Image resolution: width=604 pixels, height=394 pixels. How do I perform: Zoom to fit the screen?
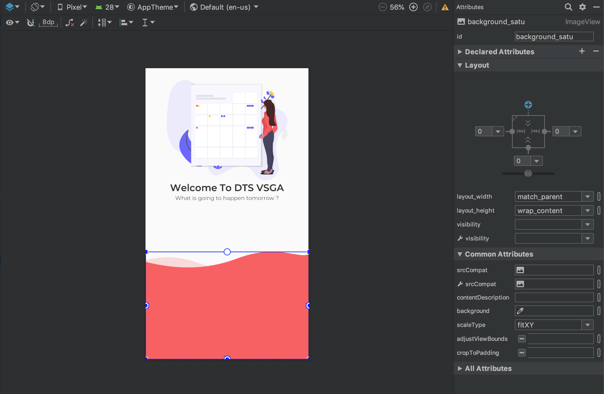[x=427, y=7]
